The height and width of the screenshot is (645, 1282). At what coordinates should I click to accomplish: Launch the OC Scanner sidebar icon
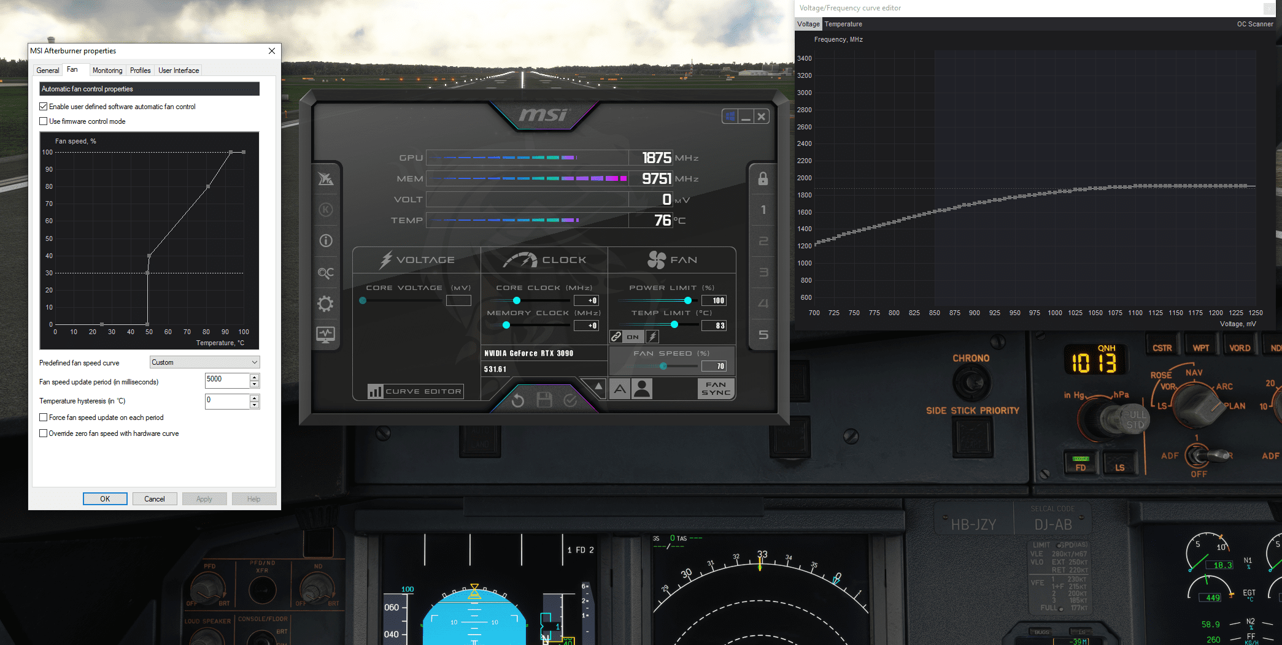326,273
